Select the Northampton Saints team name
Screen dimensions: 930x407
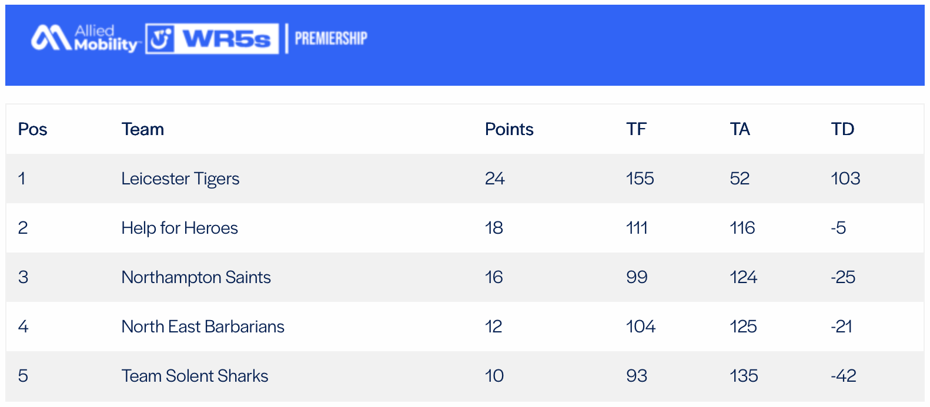tap(196, 277)
